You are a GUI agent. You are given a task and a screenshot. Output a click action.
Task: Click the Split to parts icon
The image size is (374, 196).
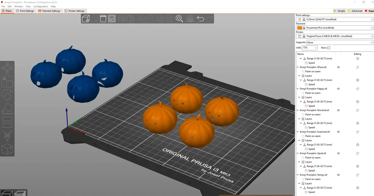pyautogui.click(x=169, y=19)
